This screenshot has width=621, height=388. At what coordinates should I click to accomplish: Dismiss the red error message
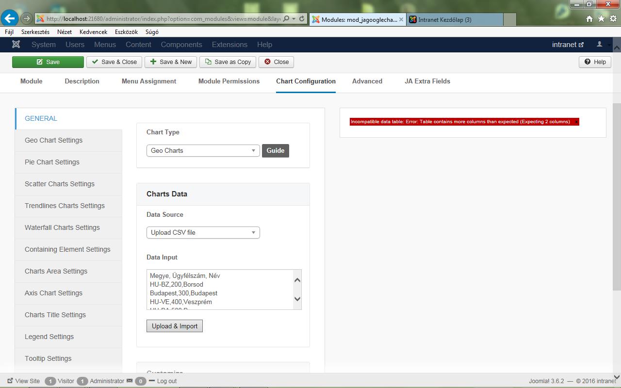(x=576, y=122)
